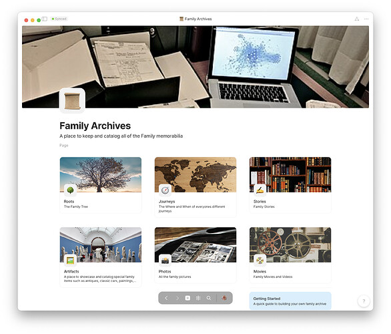Toggle the sidebar panel icon

[45, 19]
